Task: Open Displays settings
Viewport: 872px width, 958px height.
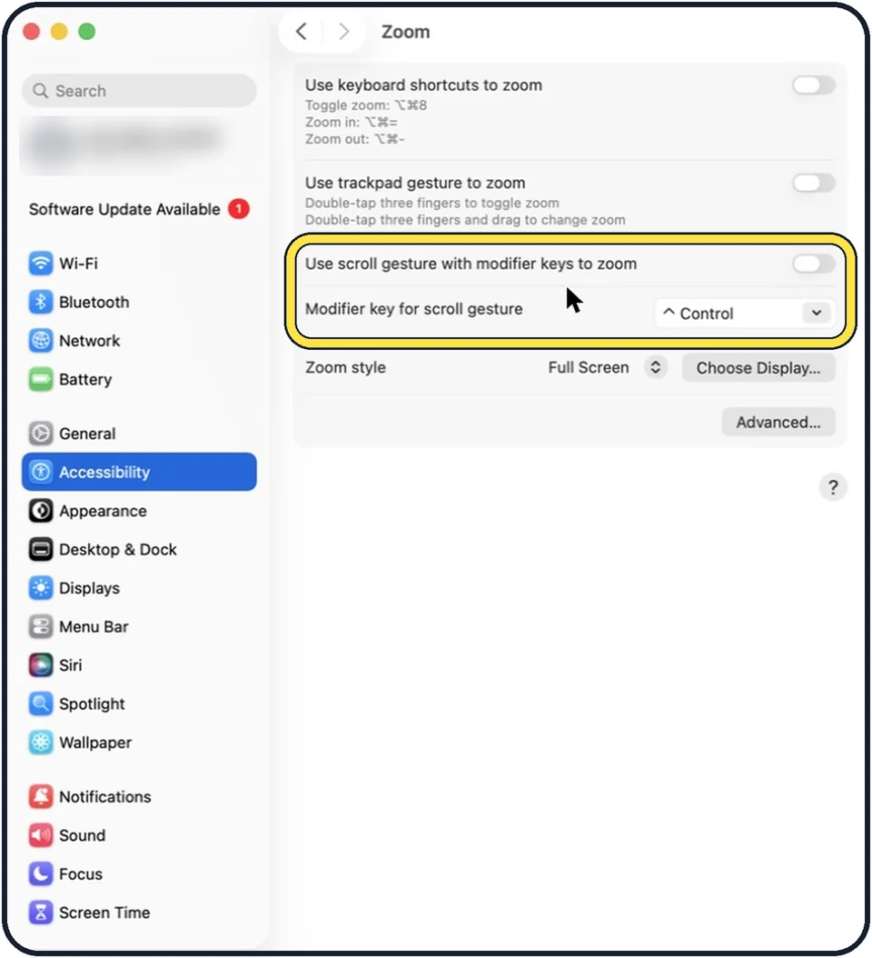Action: tap(139, 588)
